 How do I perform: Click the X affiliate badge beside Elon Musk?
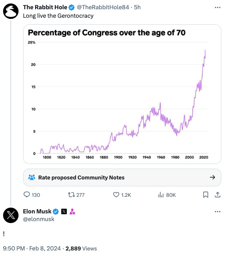point(64,211)
